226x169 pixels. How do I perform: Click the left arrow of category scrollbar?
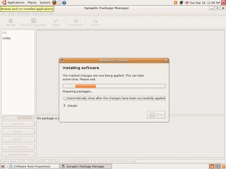point(3,118)
